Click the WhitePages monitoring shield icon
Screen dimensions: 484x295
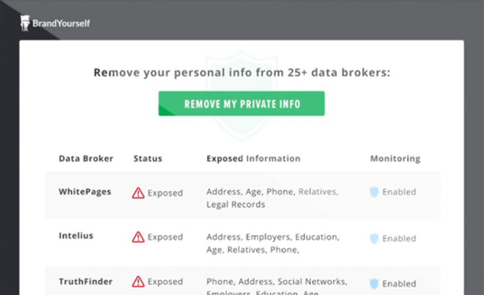(374, 192)
